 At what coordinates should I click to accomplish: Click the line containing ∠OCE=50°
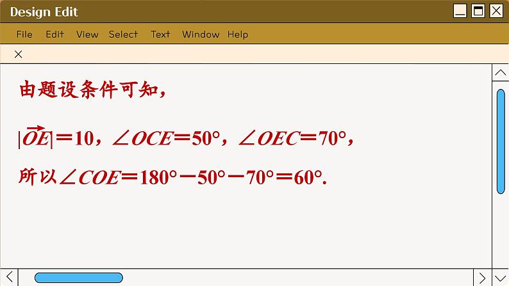coord(186,138)
